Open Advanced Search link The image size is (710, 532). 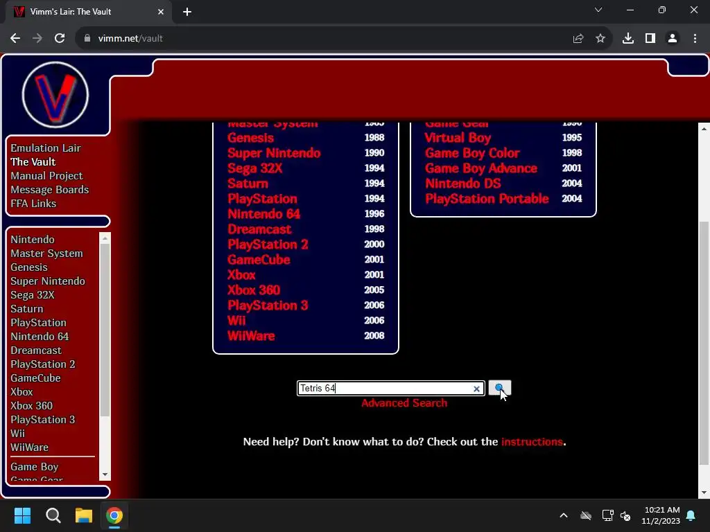[404, 402]
